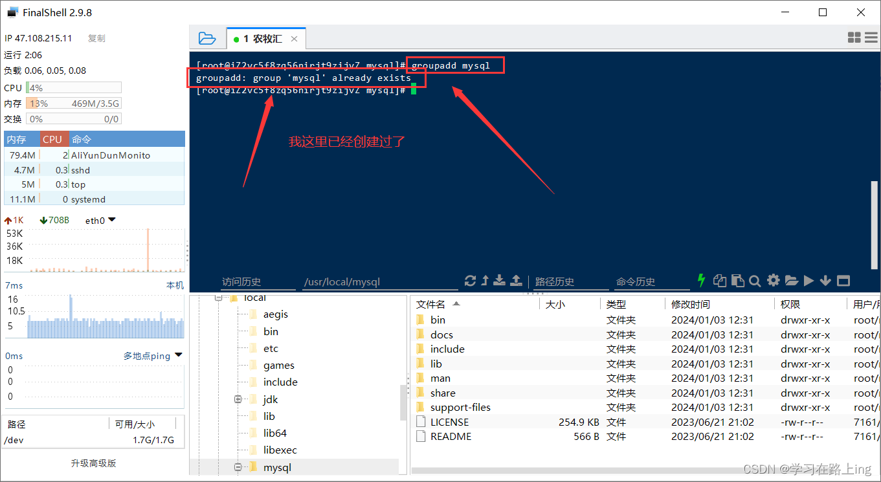Click the down arrow icon in terminal toolbar
Viewport: 881px width, 482px height.
tap(825, 280)
